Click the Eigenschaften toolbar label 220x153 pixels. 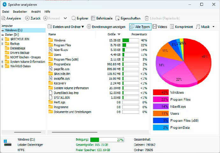click(131, 18)
